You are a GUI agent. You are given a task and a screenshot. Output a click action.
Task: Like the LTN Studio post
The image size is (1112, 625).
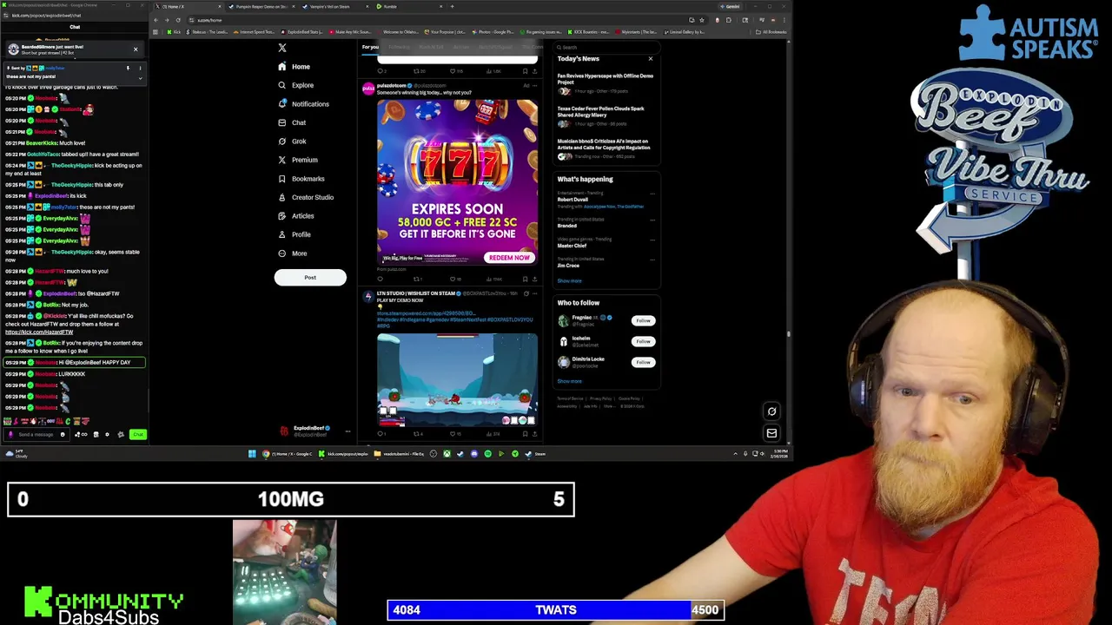point(453,433)
